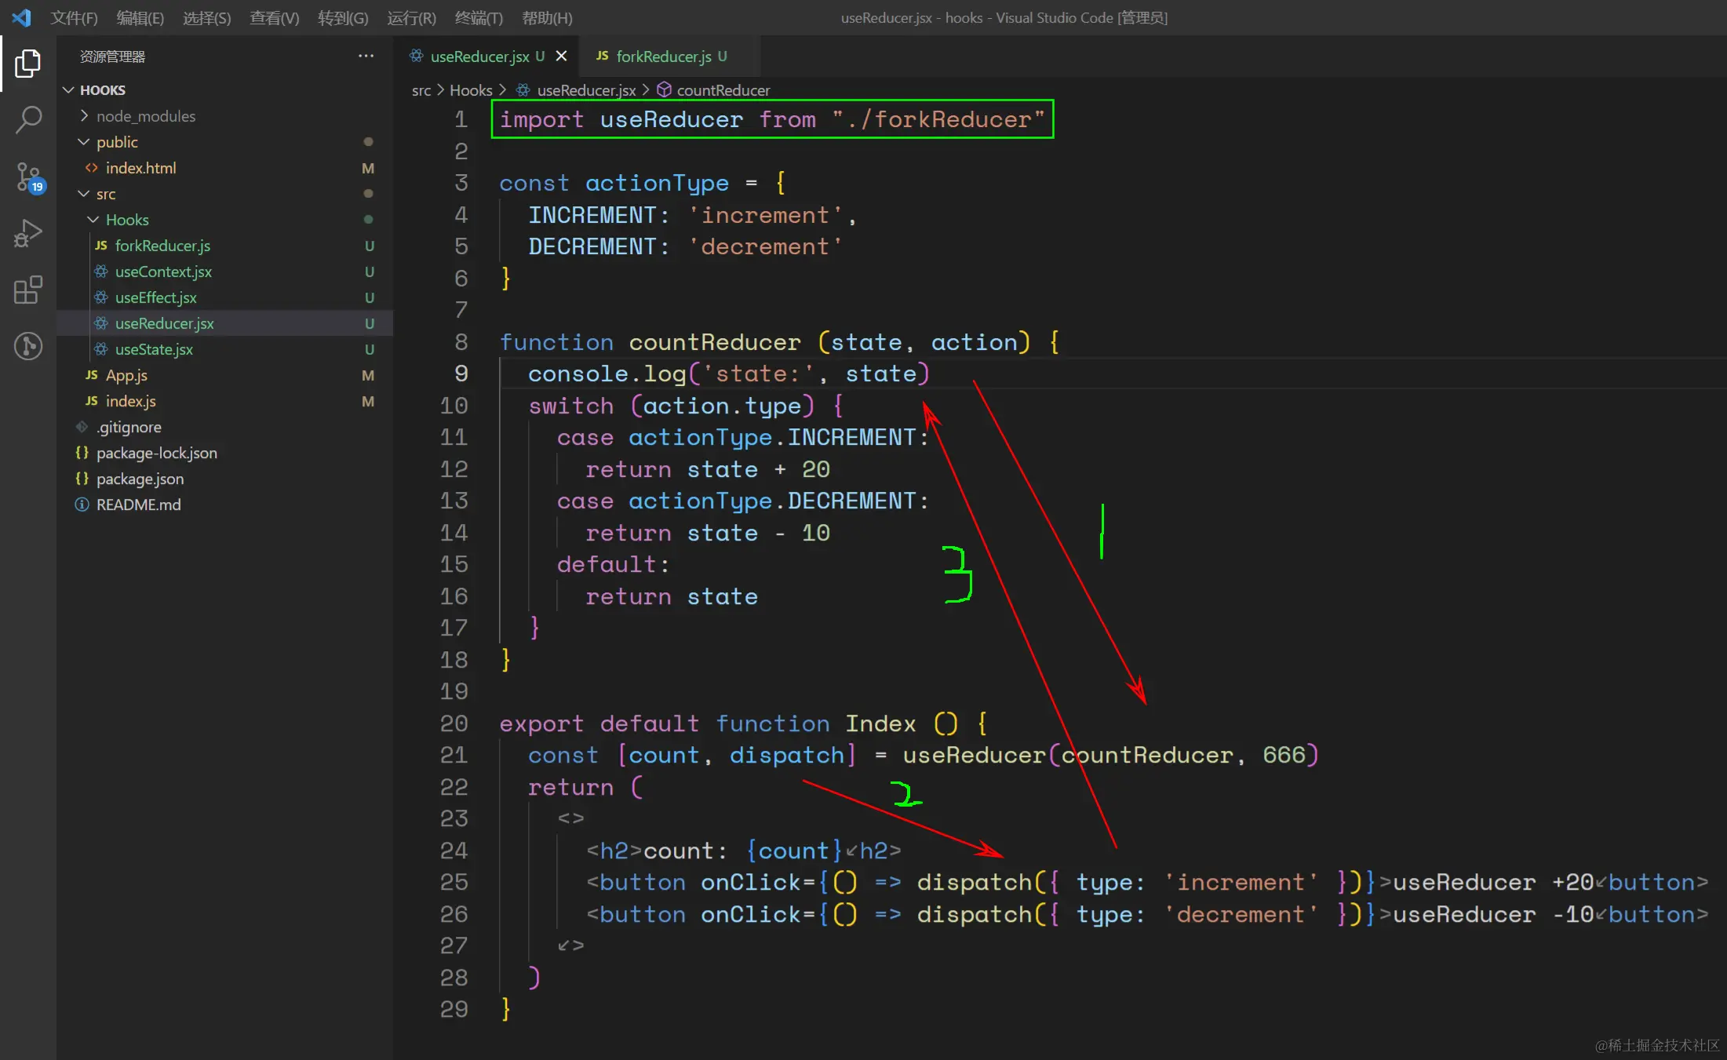Open the Search view icon
This screenshot has width=1727, height=1060.
coord(27,120)
